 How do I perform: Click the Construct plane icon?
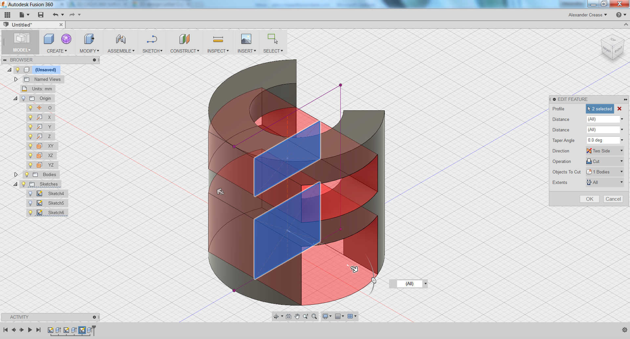pos(185,39)
